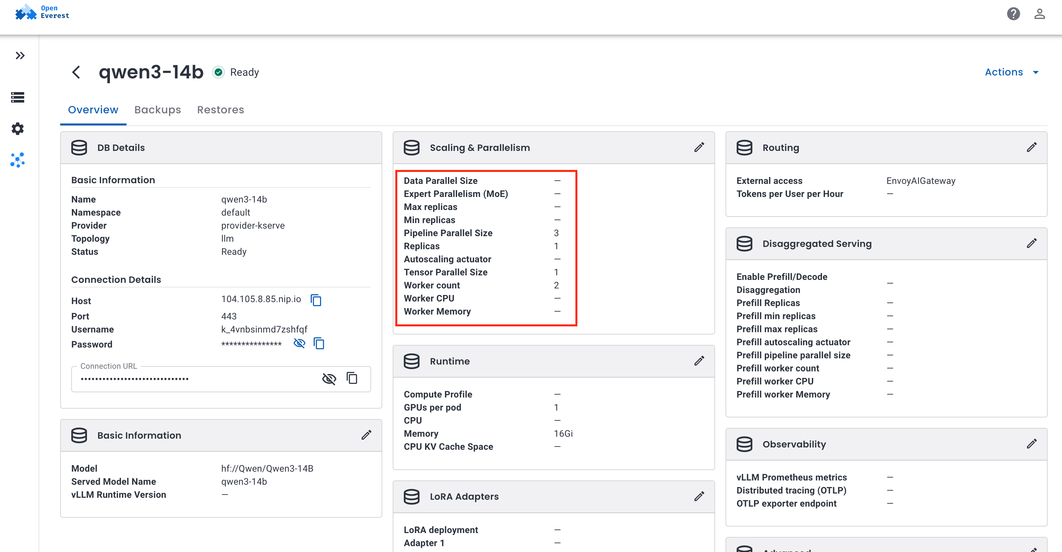This screenshot has height=552, width=1062.
Task: Select the model hf://Qwen/Qwen3-14B value
Action: [x=267, y=468]
